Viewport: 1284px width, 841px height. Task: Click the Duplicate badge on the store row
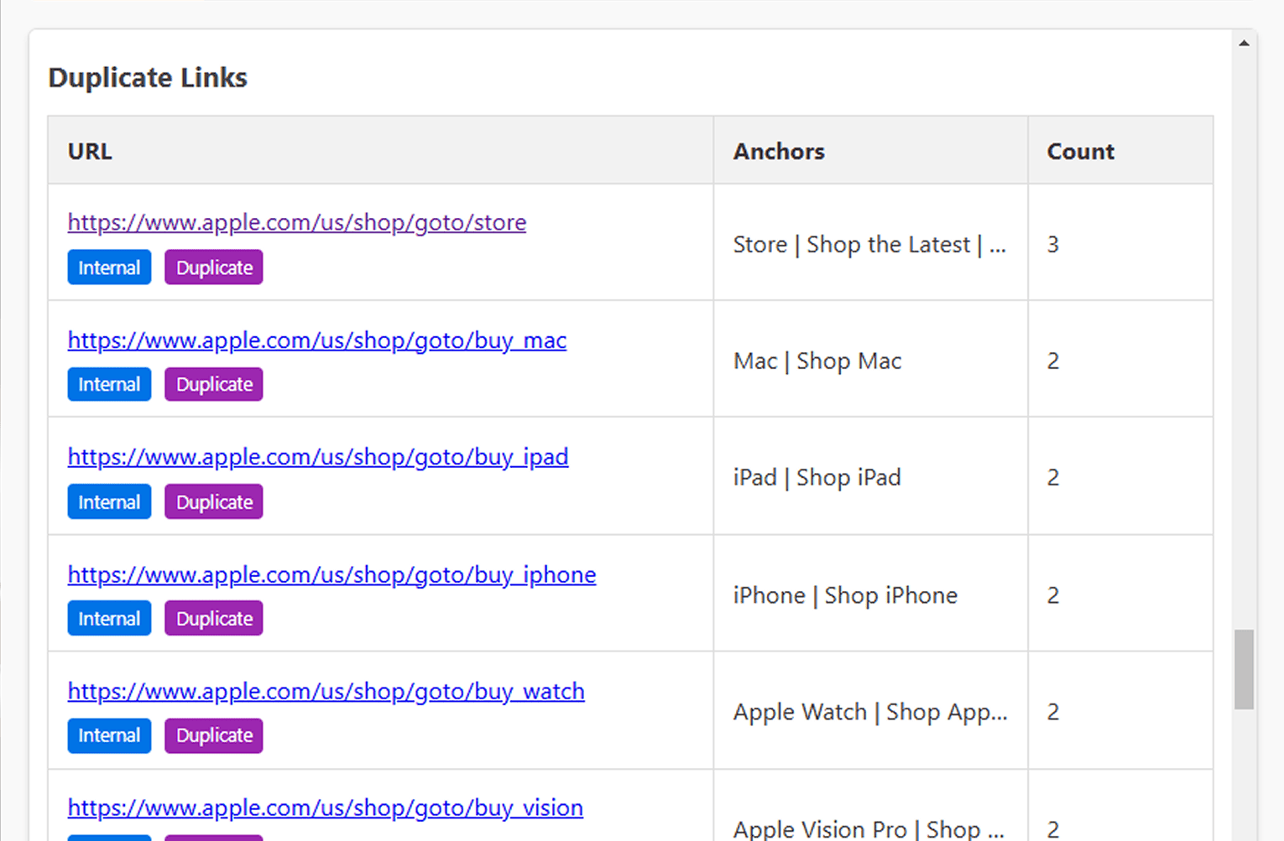[x=213, y=267]
